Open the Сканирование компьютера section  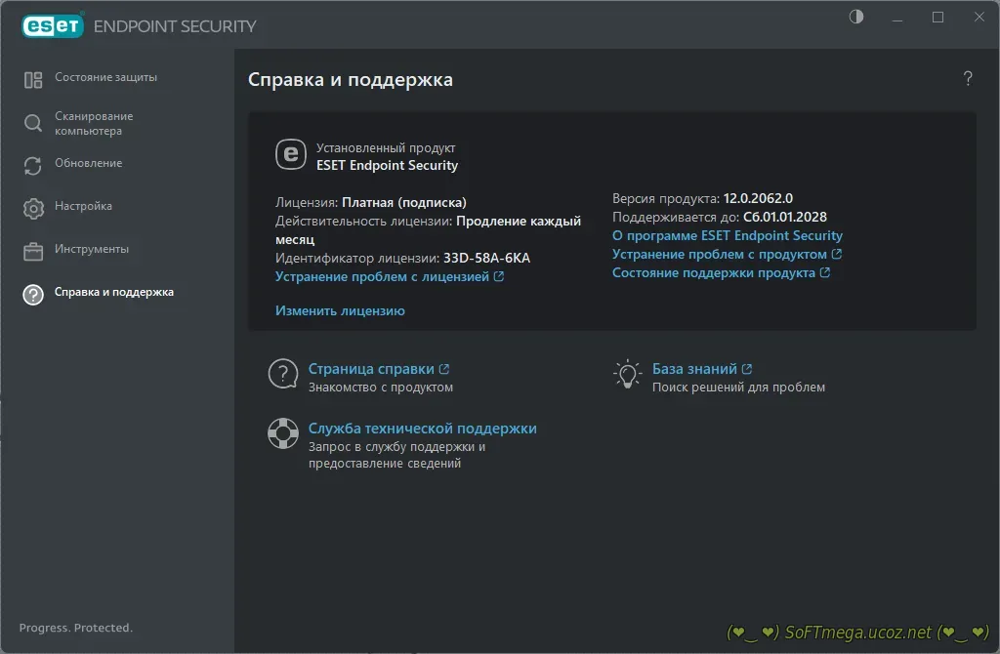(94, 123)
